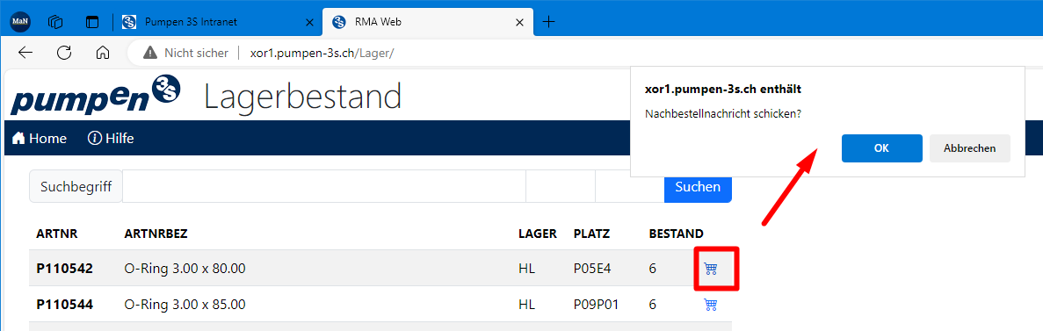Viewport: 1043px width, 331px height.
Task: Click the second narrow search field
Action: tap(630, 187)
